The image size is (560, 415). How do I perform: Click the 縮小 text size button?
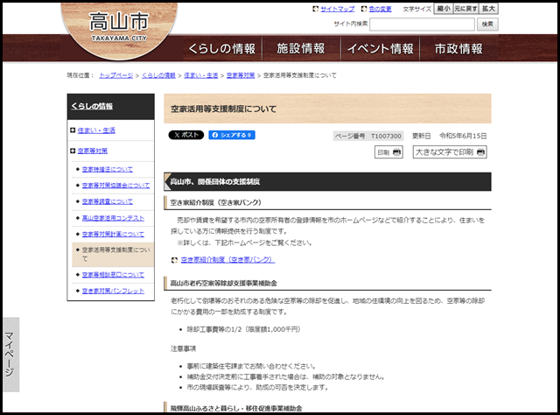(x=444, y=9)
